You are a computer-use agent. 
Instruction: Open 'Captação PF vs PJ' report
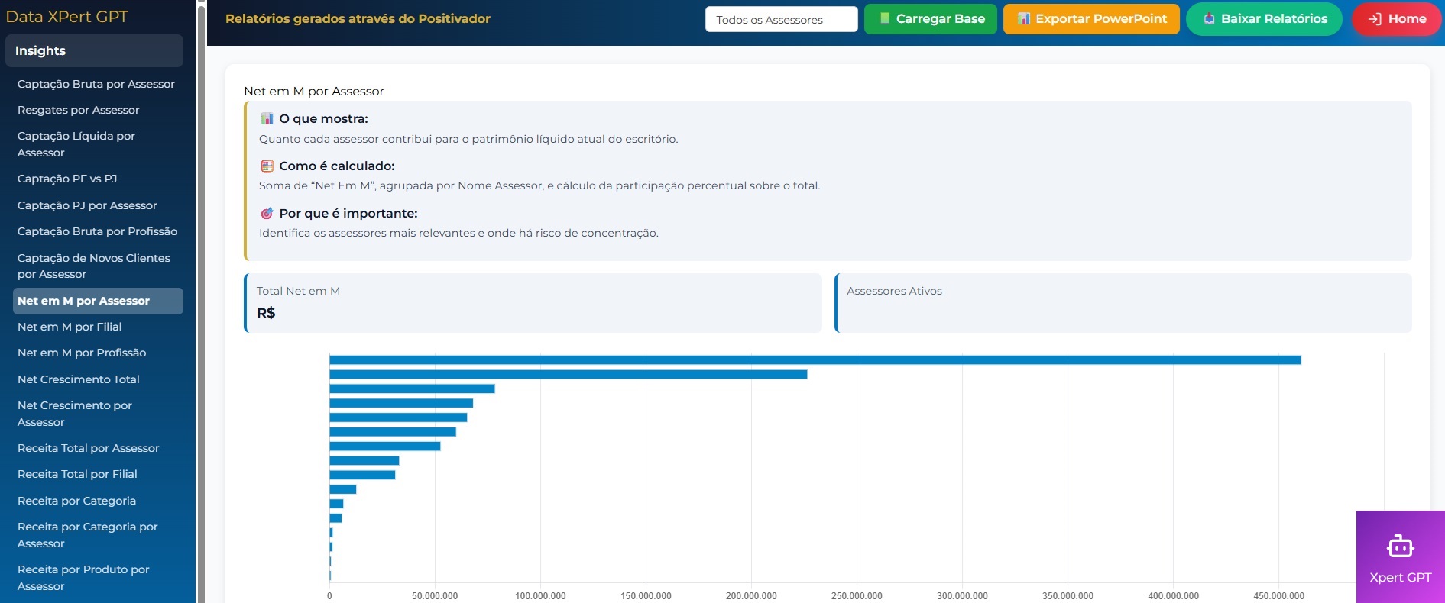[67, 179]
